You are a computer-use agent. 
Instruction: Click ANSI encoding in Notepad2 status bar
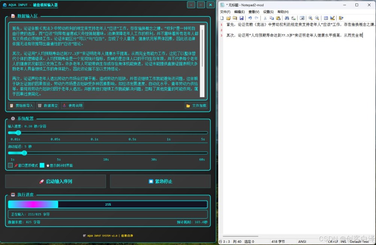click(302, 242)
